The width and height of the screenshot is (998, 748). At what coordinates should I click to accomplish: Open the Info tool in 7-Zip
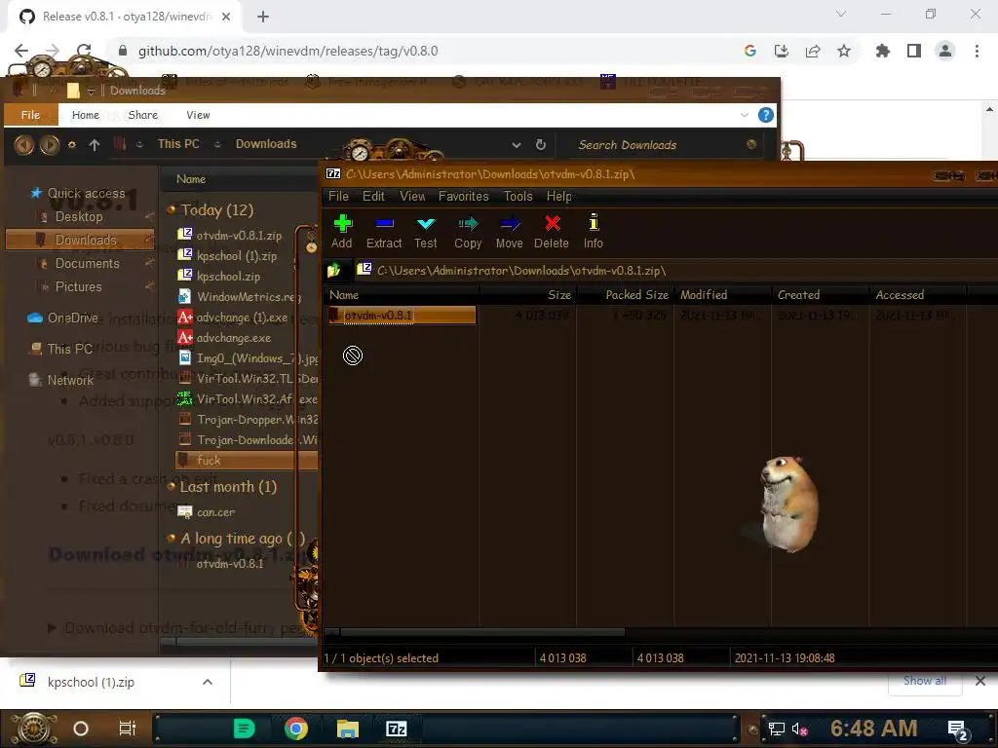tap(594, 232)
